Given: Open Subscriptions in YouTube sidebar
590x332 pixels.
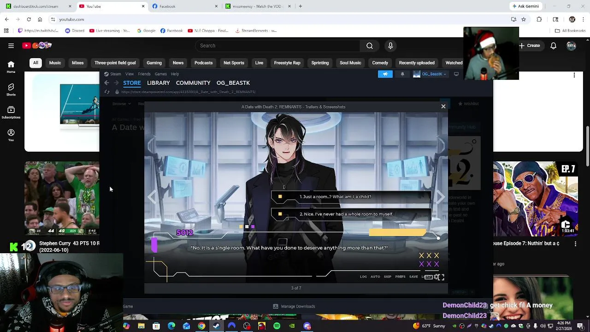Looking at the screenshot, I should (11, 113).
